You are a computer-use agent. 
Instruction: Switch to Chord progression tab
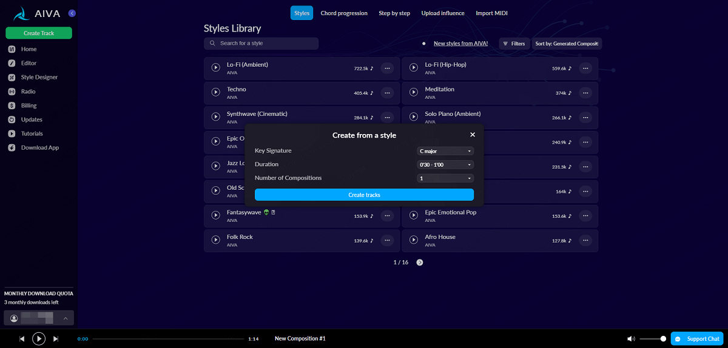coord(344,13)
